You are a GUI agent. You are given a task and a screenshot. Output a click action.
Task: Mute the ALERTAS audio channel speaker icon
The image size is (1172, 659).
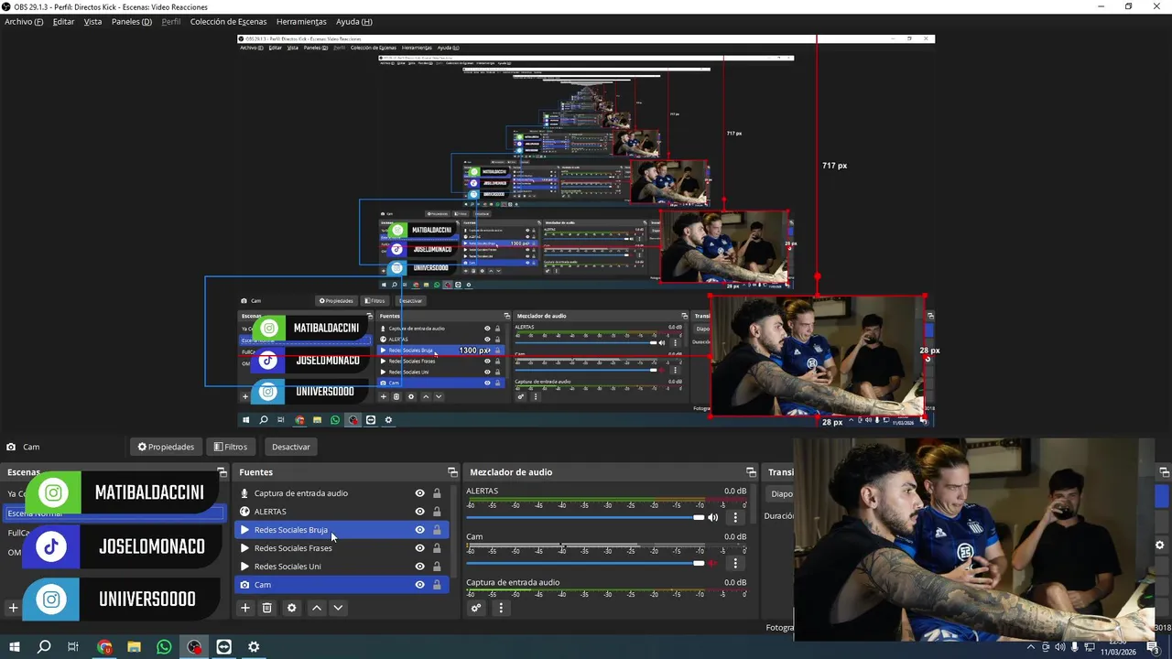(x=712, y=518)
